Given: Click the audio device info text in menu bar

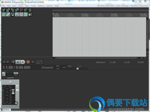Looking at the screenshot, I should point(122,6).
